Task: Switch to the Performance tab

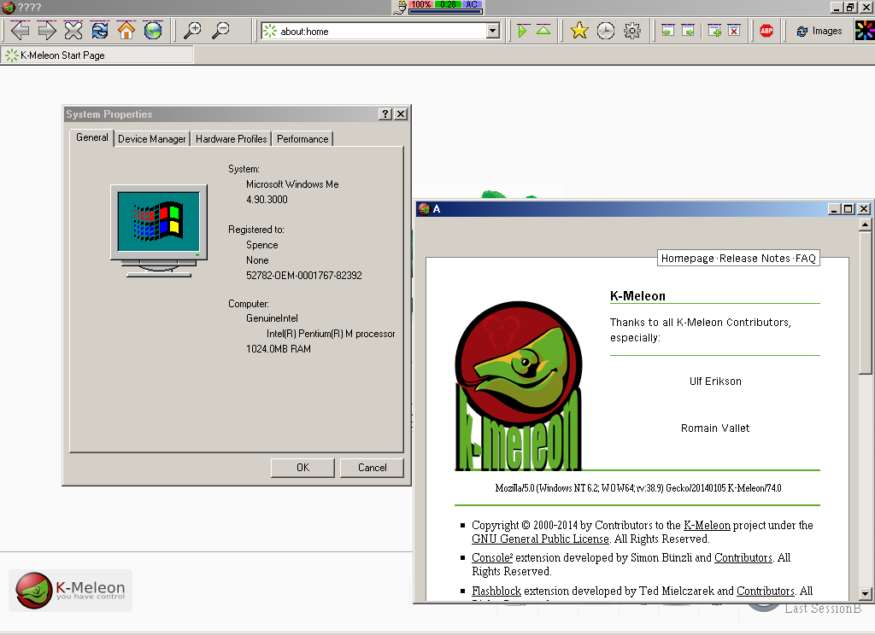Action: point(301,137)
